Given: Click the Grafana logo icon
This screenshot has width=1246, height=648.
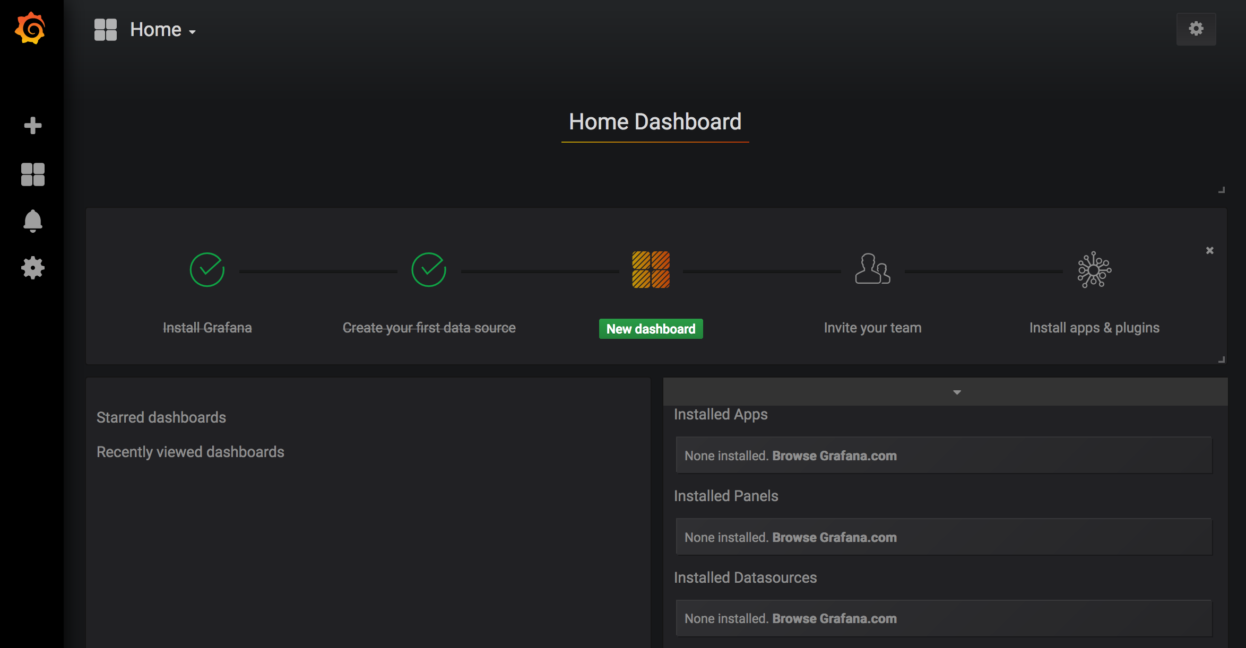Looking at the screenshot, I should (x=30, y=29).
